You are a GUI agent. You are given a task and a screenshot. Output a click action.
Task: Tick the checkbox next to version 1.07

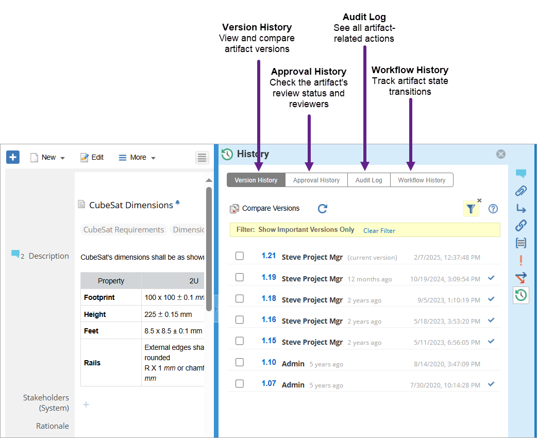coord(240,384)
